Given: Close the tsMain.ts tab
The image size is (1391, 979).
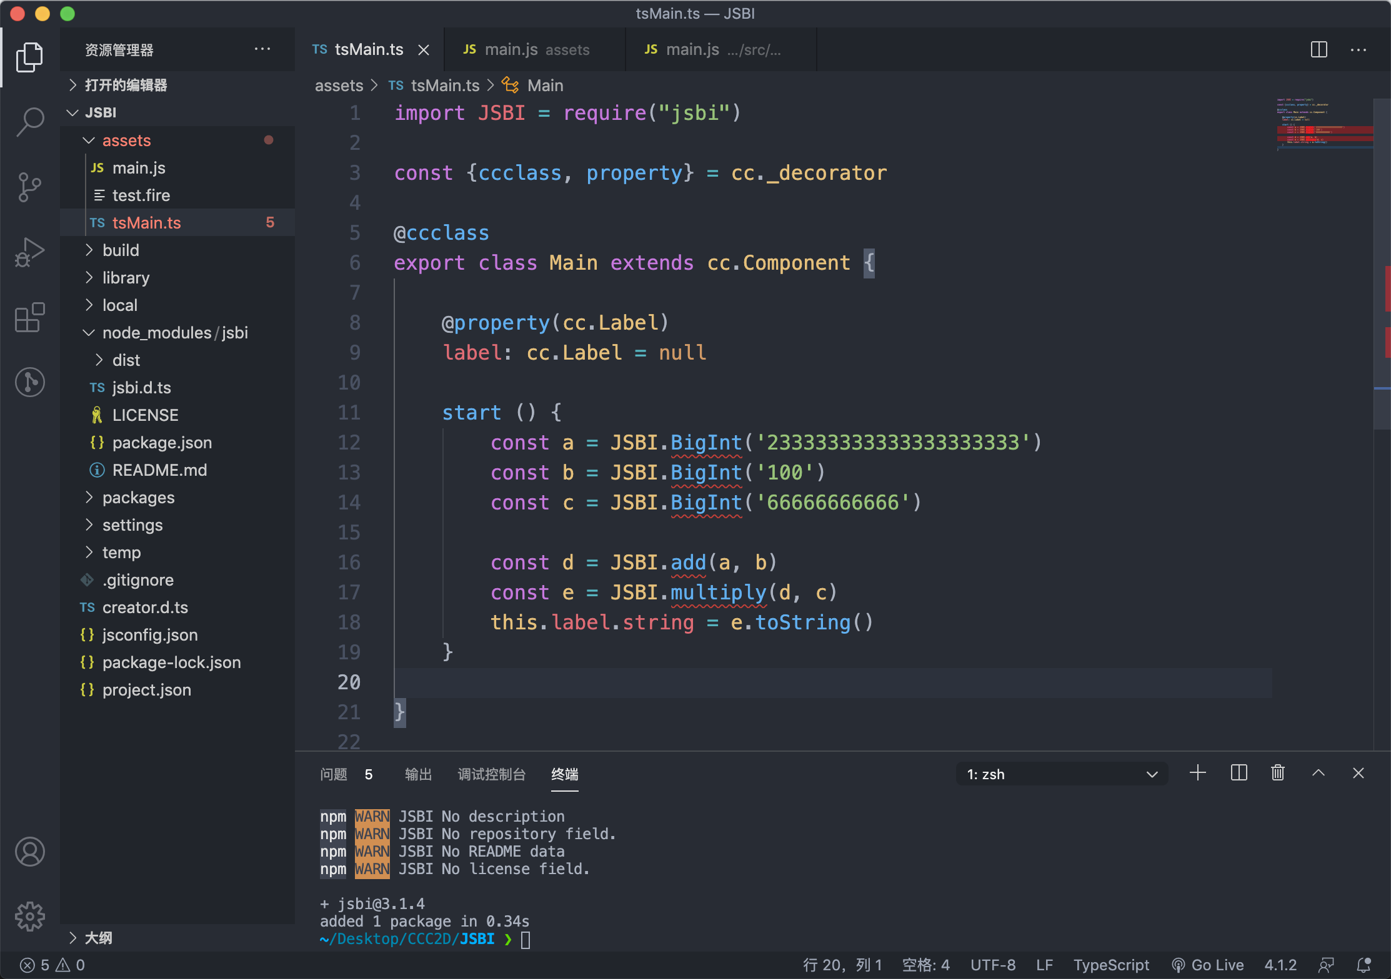Looking at the screenshot, I should pyautogui.click(x=424, y=50).
